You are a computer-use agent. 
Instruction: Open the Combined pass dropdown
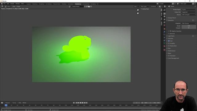[154, 6]
